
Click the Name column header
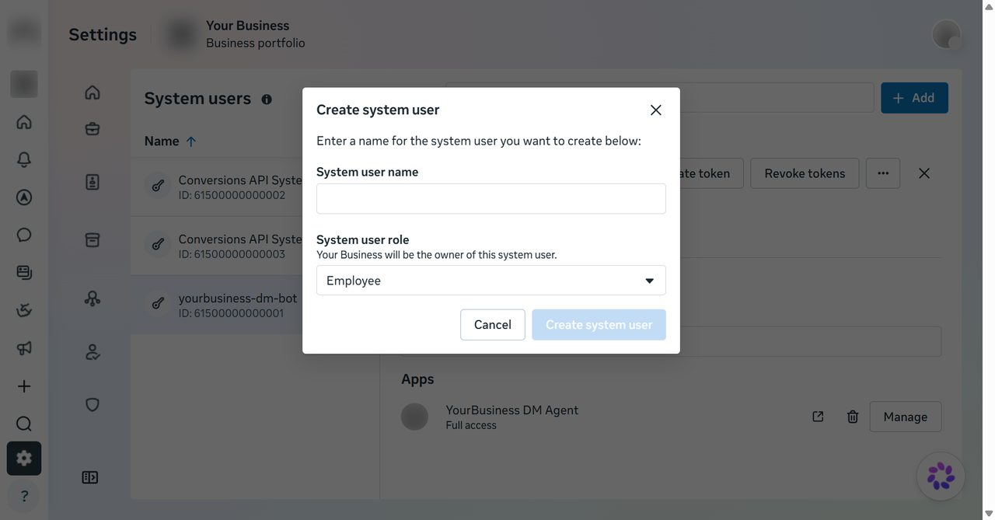162,141
